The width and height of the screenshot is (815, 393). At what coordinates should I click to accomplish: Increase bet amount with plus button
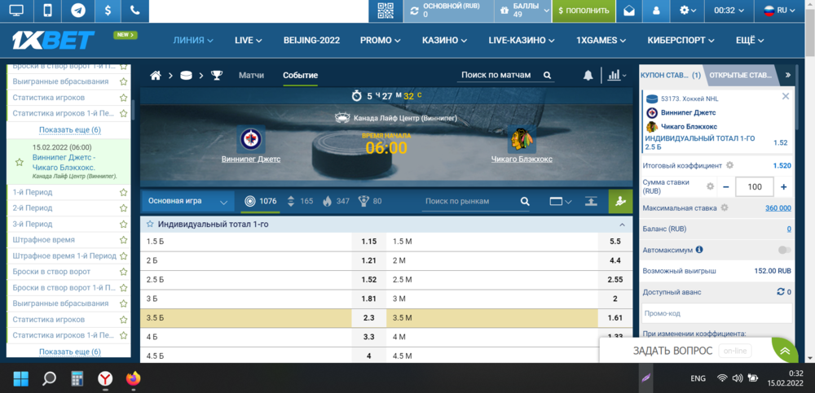tap(784, 186)
